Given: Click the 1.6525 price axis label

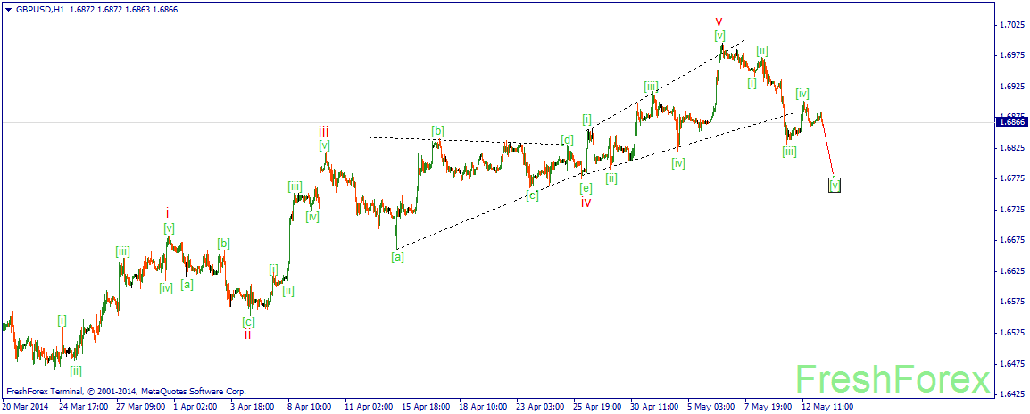Looking at the screenshot, I should point(1011,333).
